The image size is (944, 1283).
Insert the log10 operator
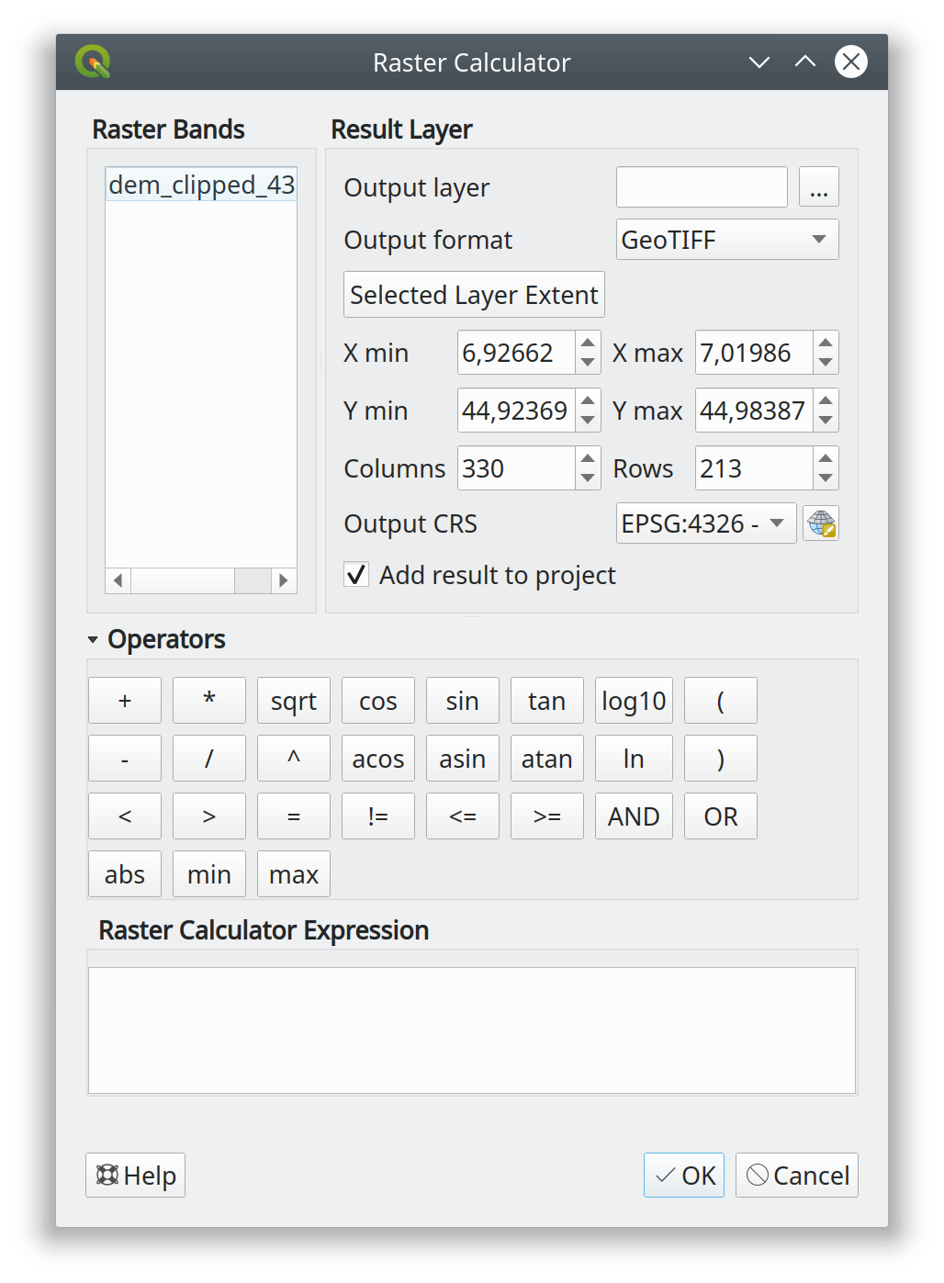pos(634,702)
